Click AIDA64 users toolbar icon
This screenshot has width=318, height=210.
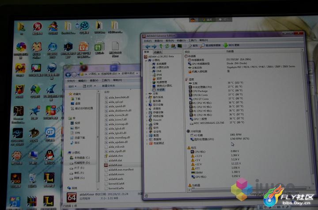pyautogui.click(x=173, y=46)
